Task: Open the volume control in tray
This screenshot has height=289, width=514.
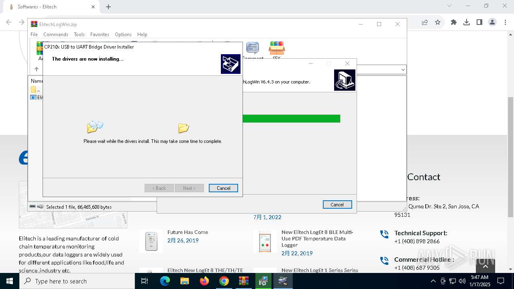Action: click(x=462, y=281)
